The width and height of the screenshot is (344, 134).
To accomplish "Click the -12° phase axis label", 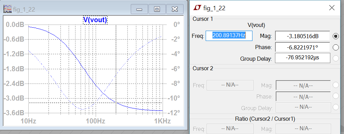I will tap(174, 113).
